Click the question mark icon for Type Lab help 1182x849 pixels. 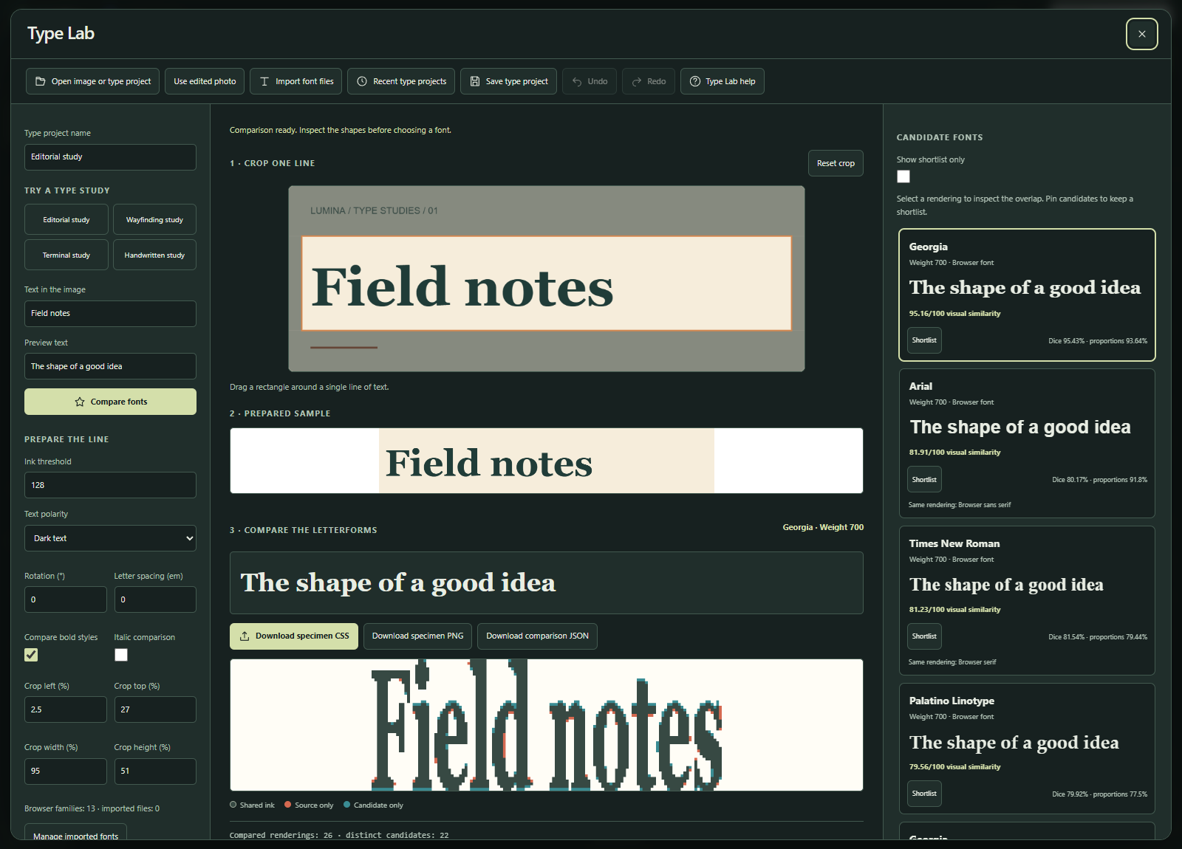pos(695,81)
